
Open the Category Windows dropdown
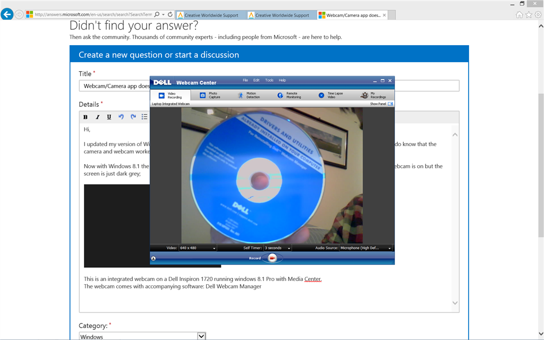coord(201,336)
